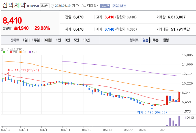
Task: Click the +29.98% change value
Action: tap(41, 28)
